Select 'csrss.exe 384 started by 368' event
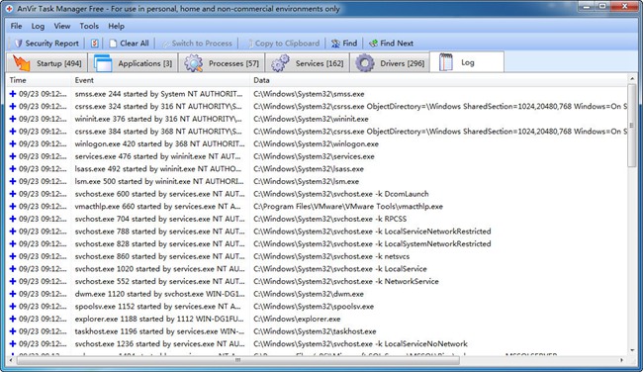The height and width of the screenshot is (372, 643). coord(158,132)
